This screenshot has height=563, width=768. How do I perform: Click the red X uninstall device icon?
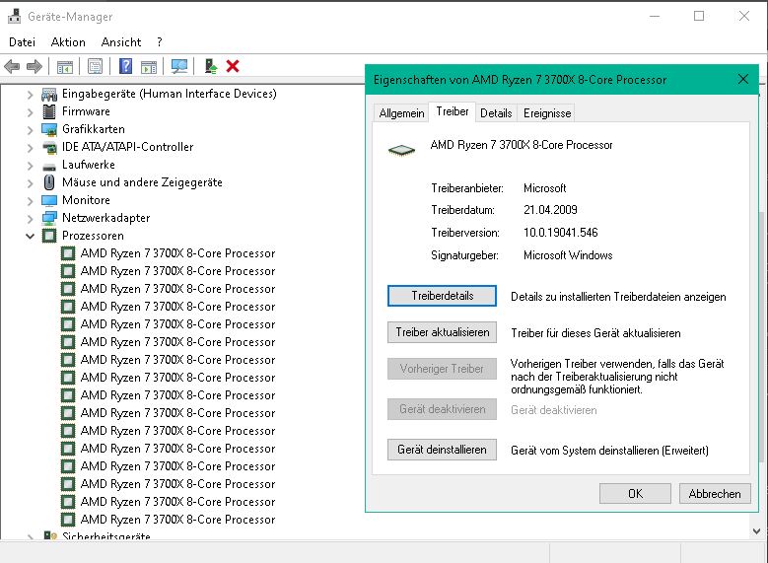click(233, 66)
